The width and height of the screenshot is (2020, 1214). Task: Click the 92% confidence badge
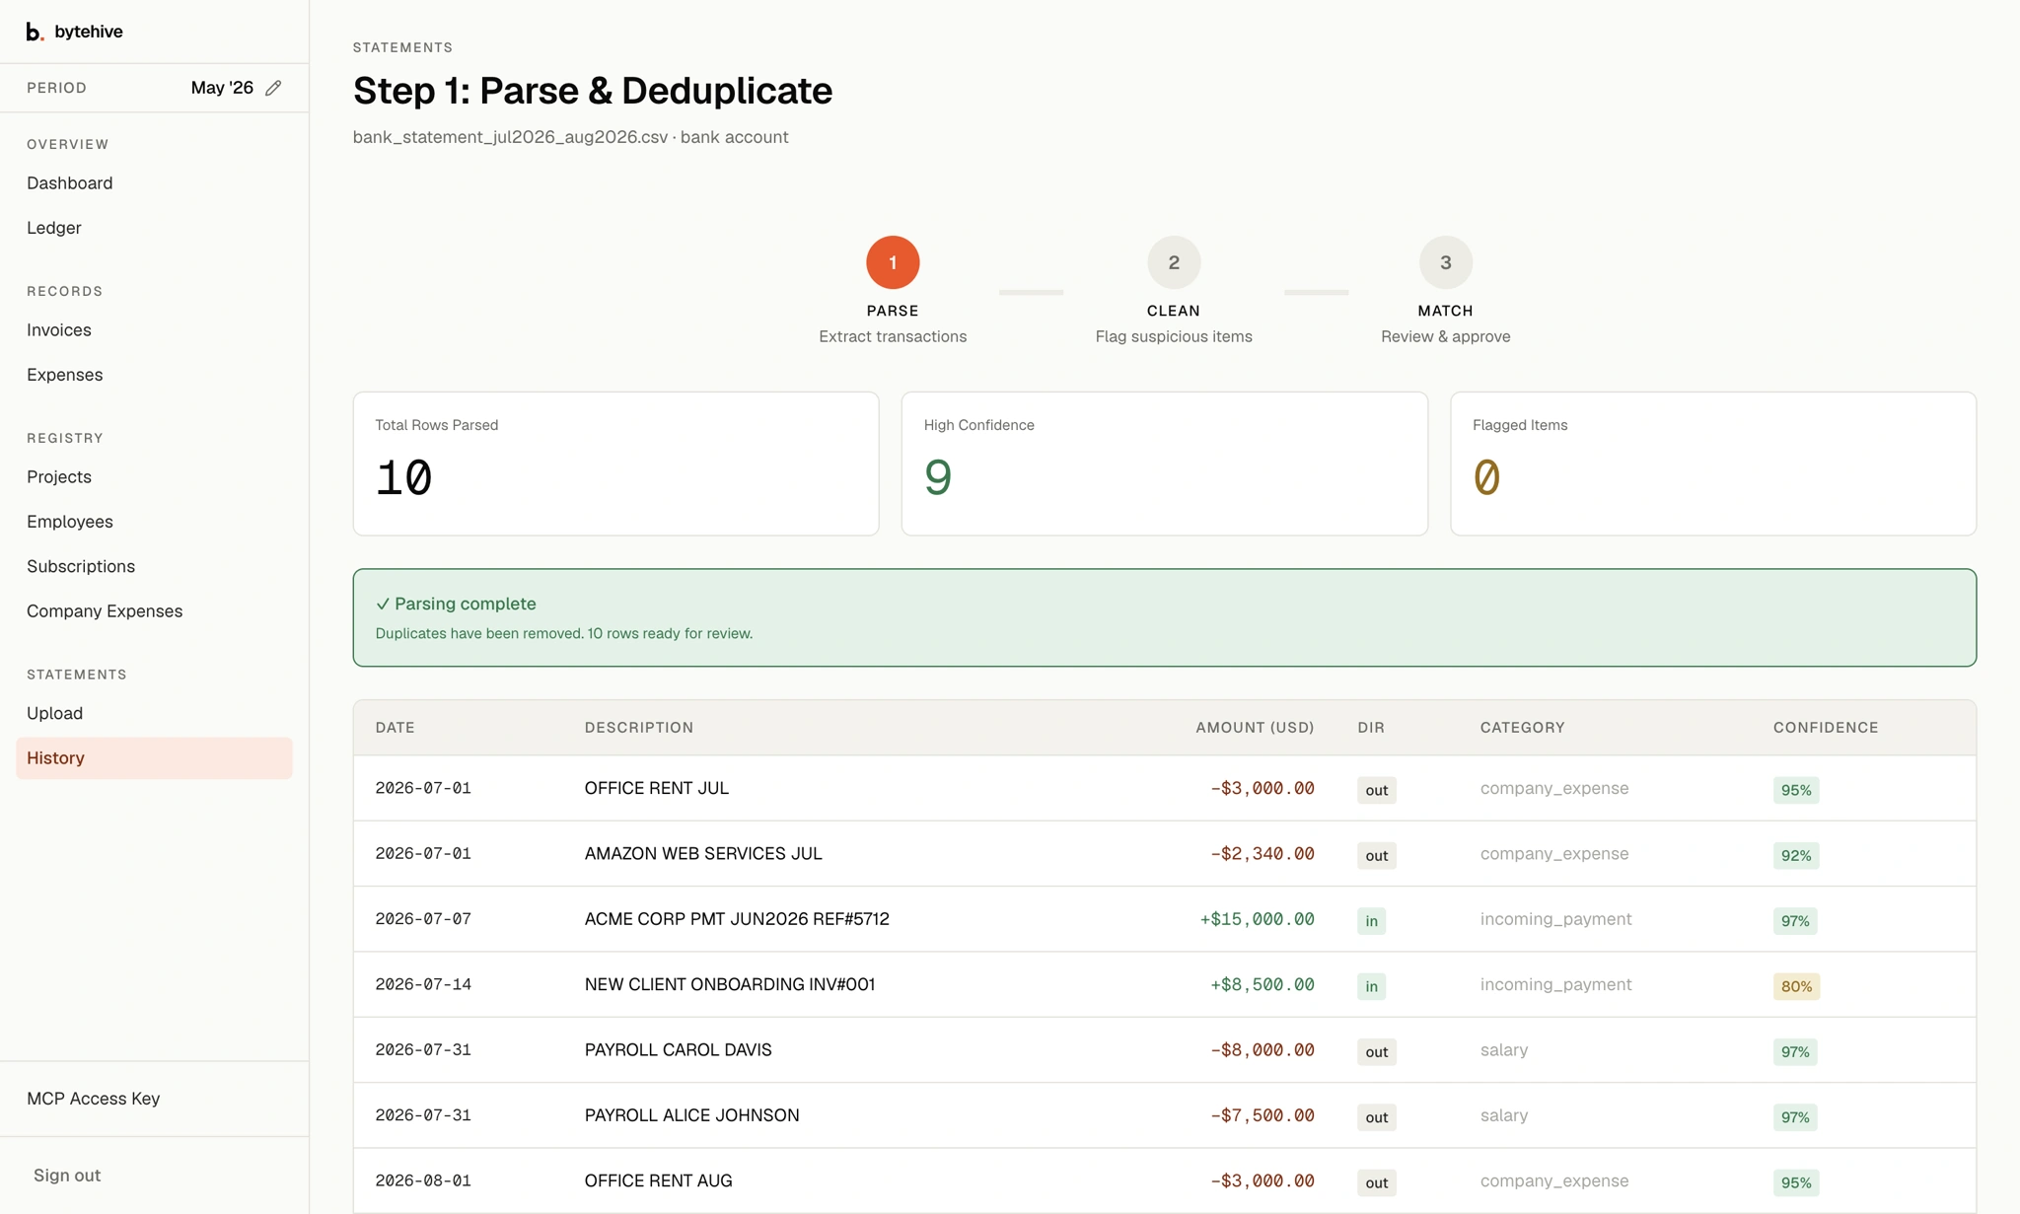(1796, 855)
